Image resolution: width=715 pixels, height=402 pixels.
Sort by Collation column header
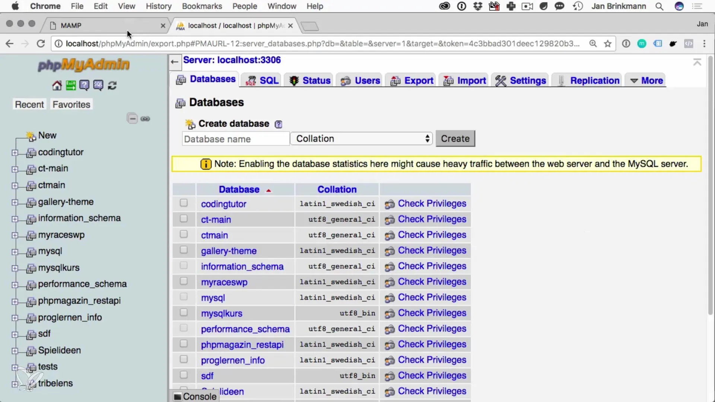coord(337,189)
